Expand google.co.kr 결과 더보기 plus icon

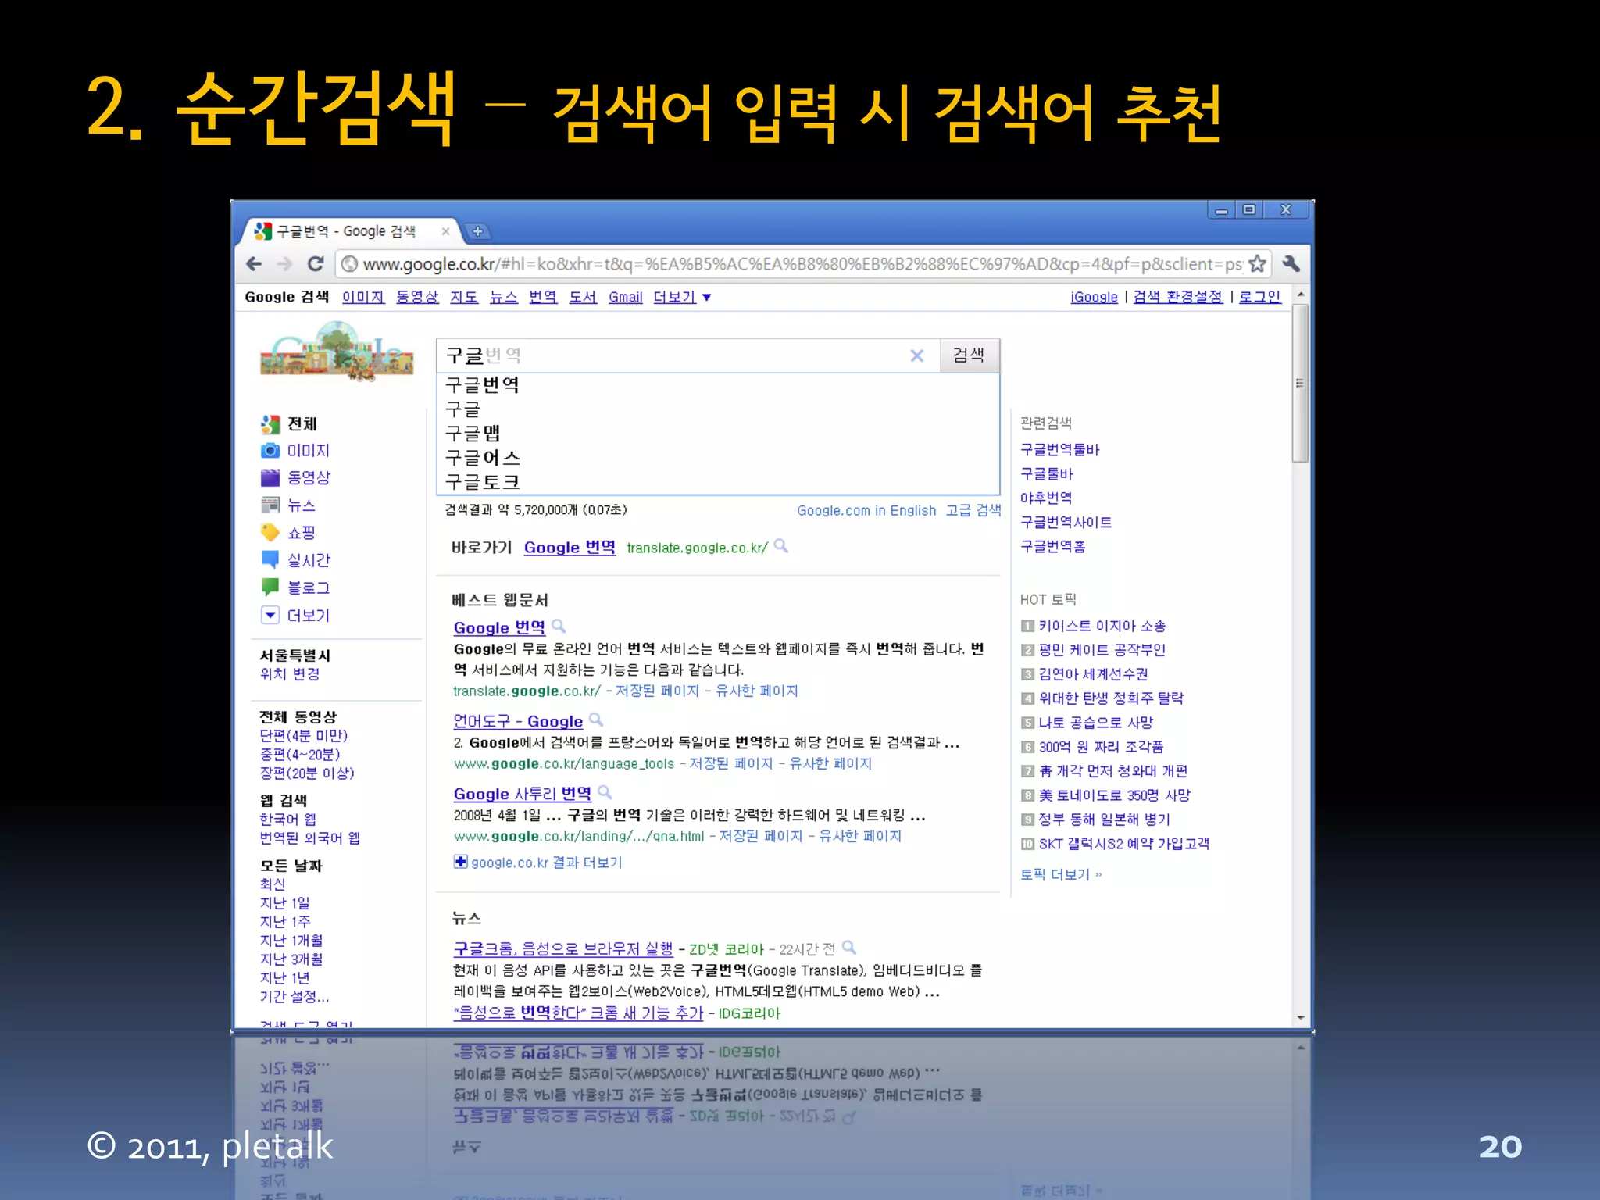coord(460,862)
